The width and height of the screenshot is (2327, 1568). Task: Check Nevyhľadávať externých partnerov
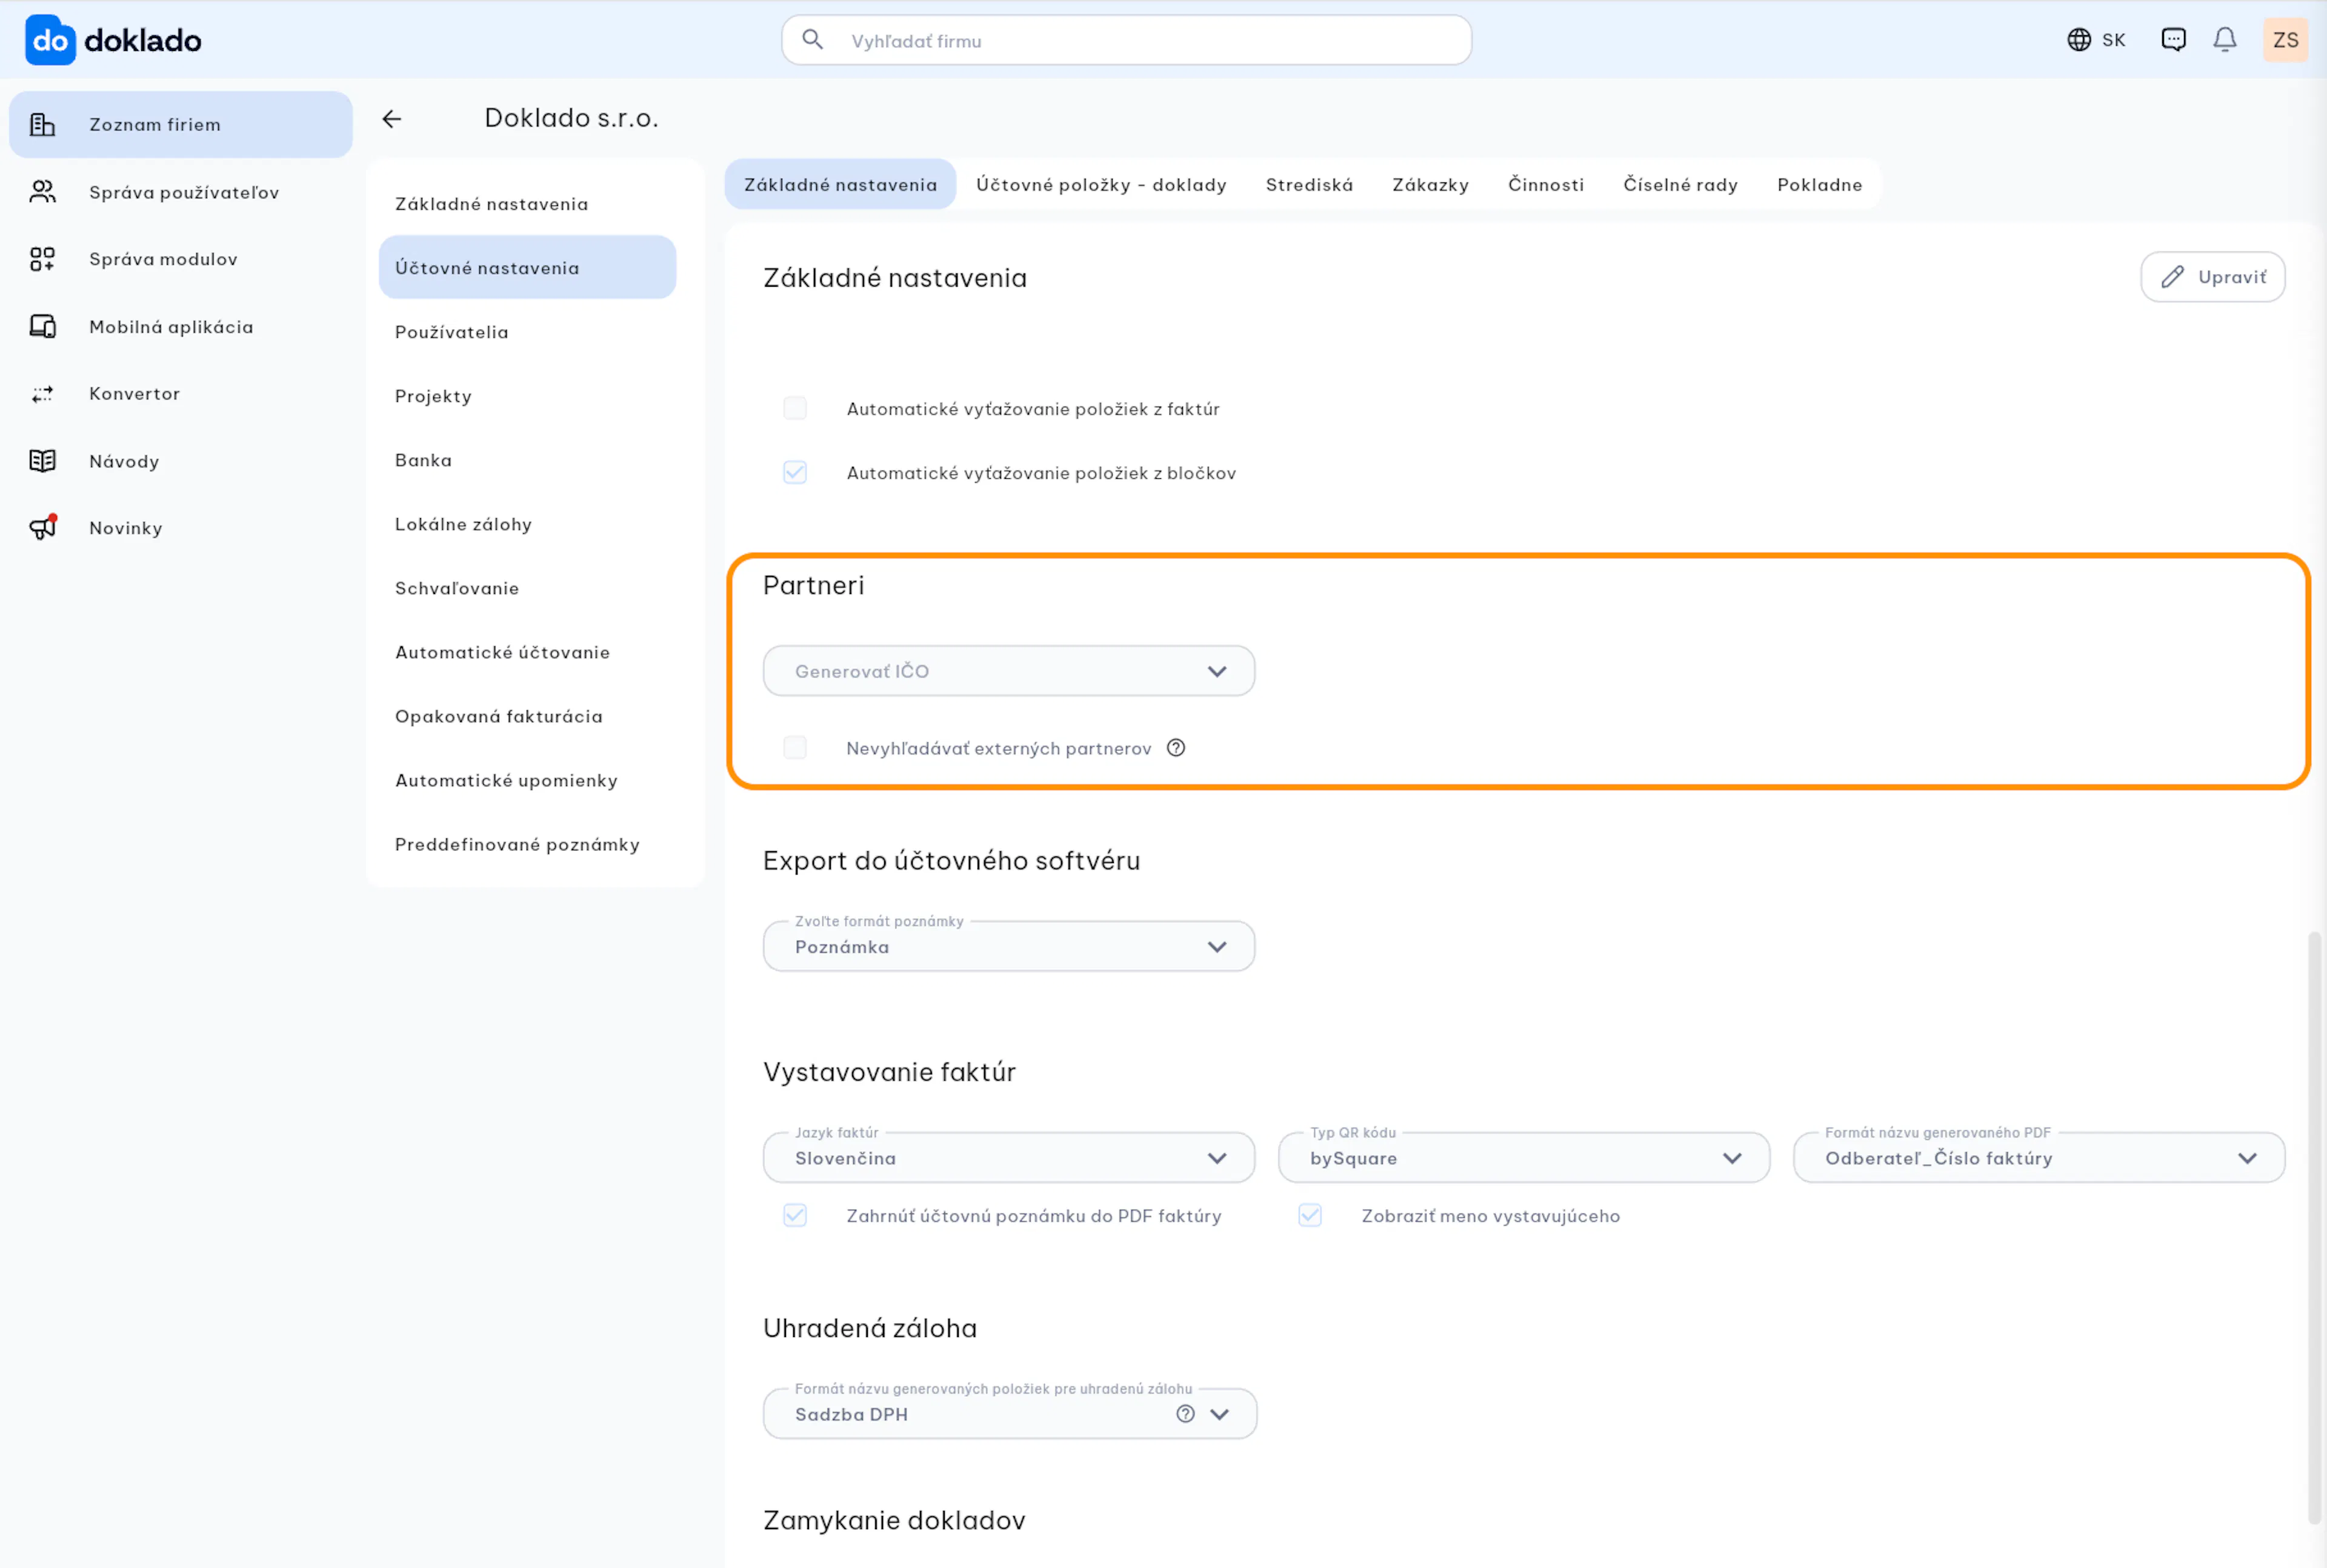tap(794, 748)
